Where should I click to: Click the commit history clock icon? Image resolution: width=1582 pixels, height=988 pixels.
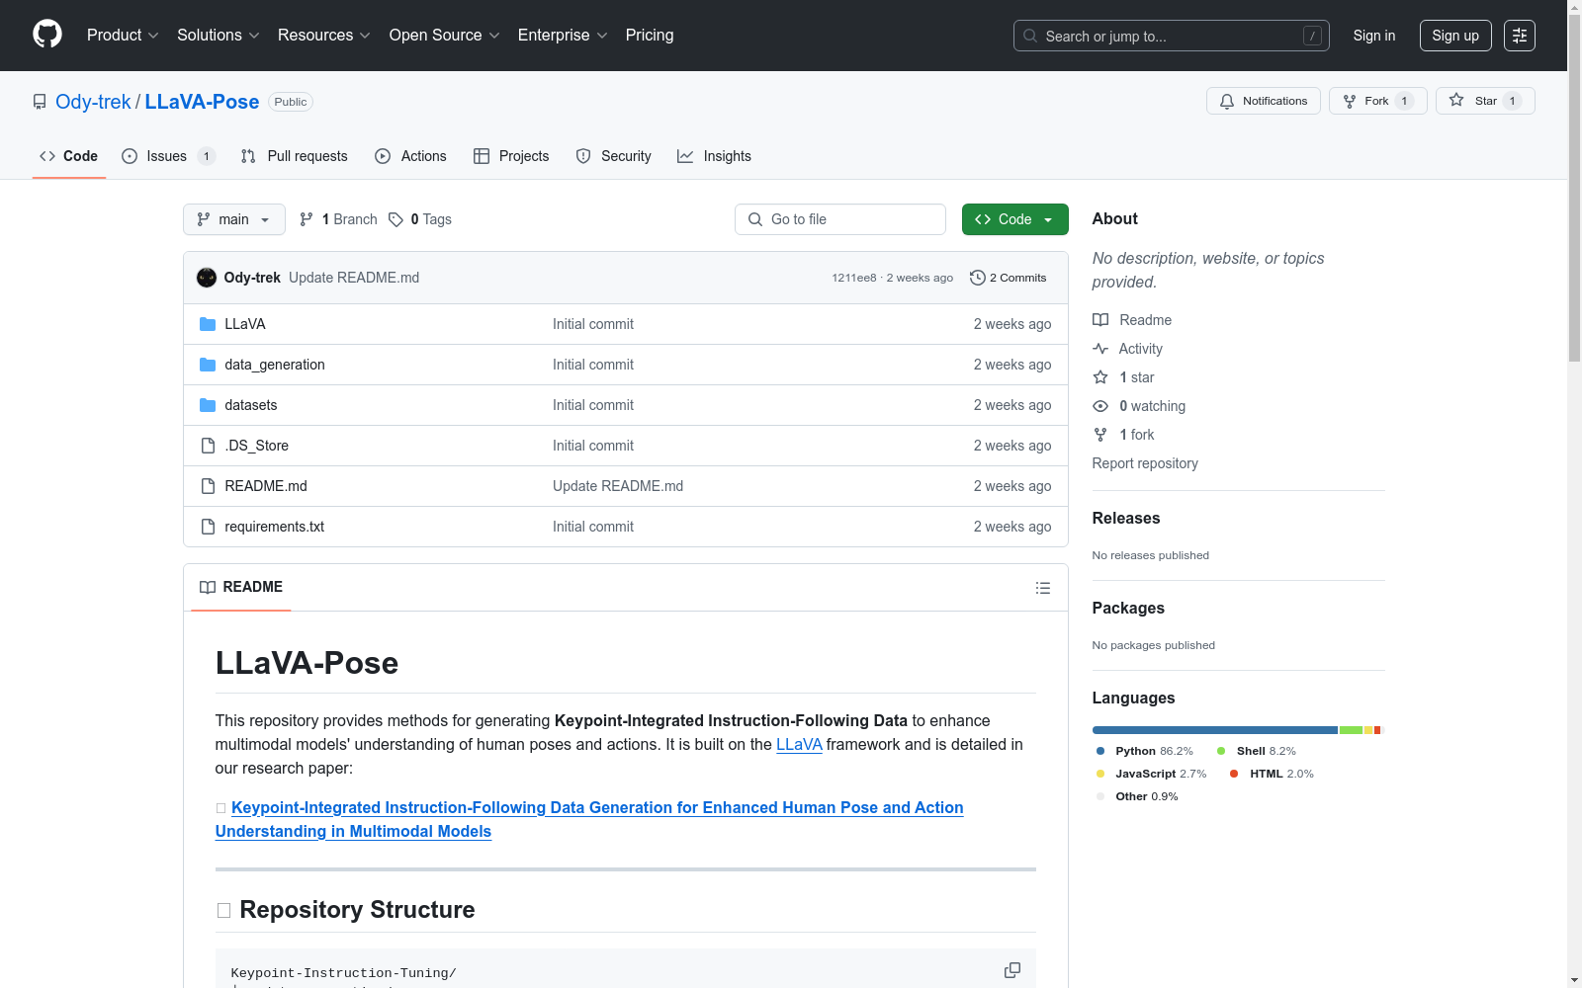click(978, 278)
